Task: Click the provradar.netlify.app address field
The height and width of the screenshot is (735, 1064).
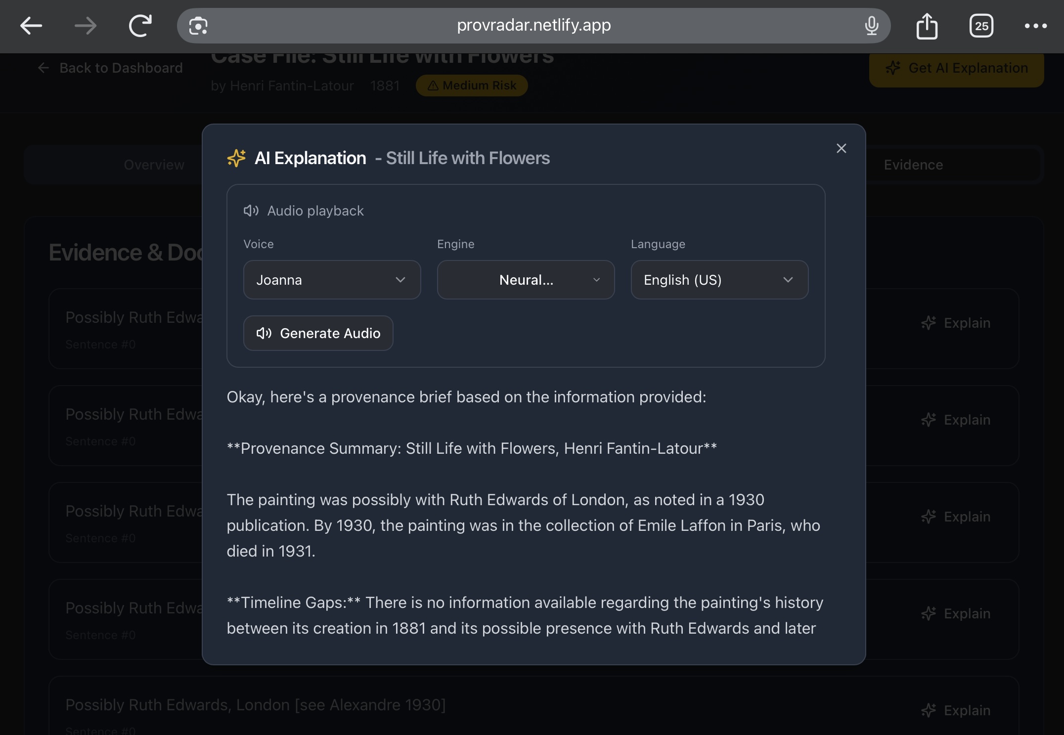Action: (x=533, y=25)
